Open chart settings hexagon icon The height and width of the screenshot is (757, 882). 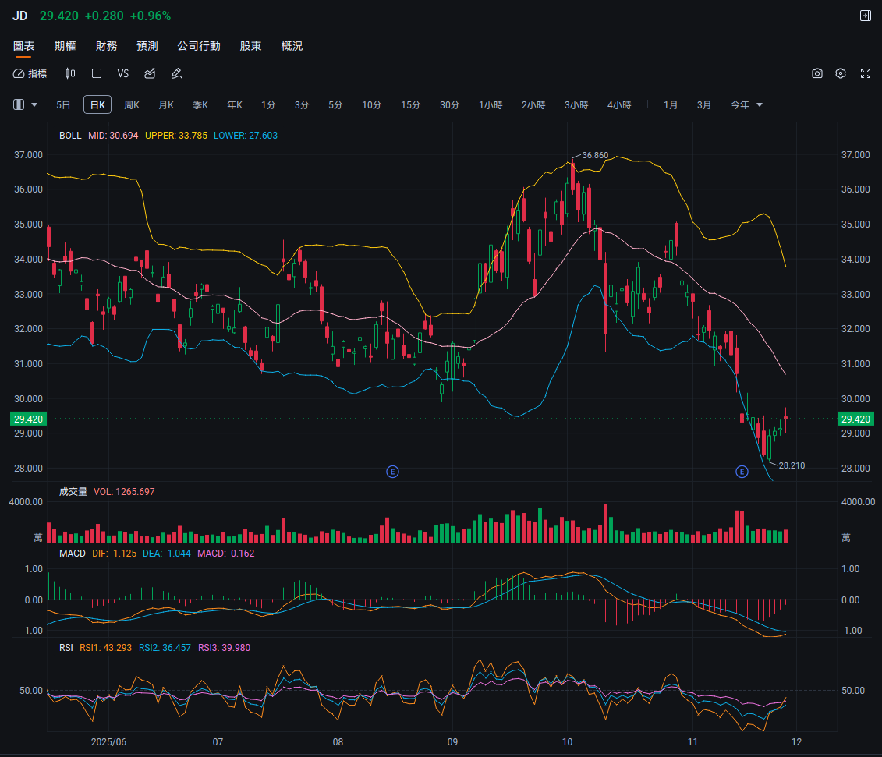point(841,74)
